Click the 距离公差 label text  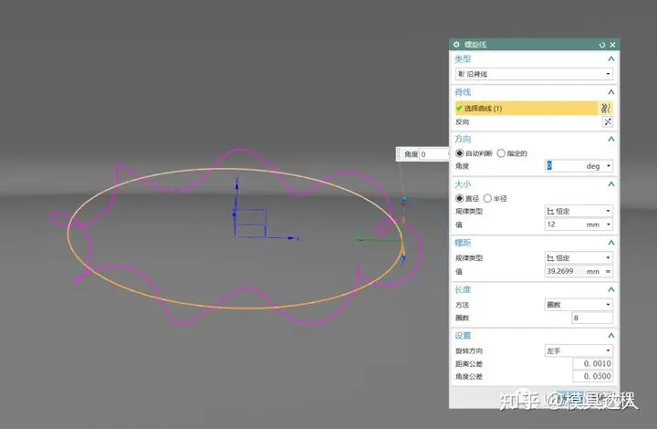tap(469, 364)
